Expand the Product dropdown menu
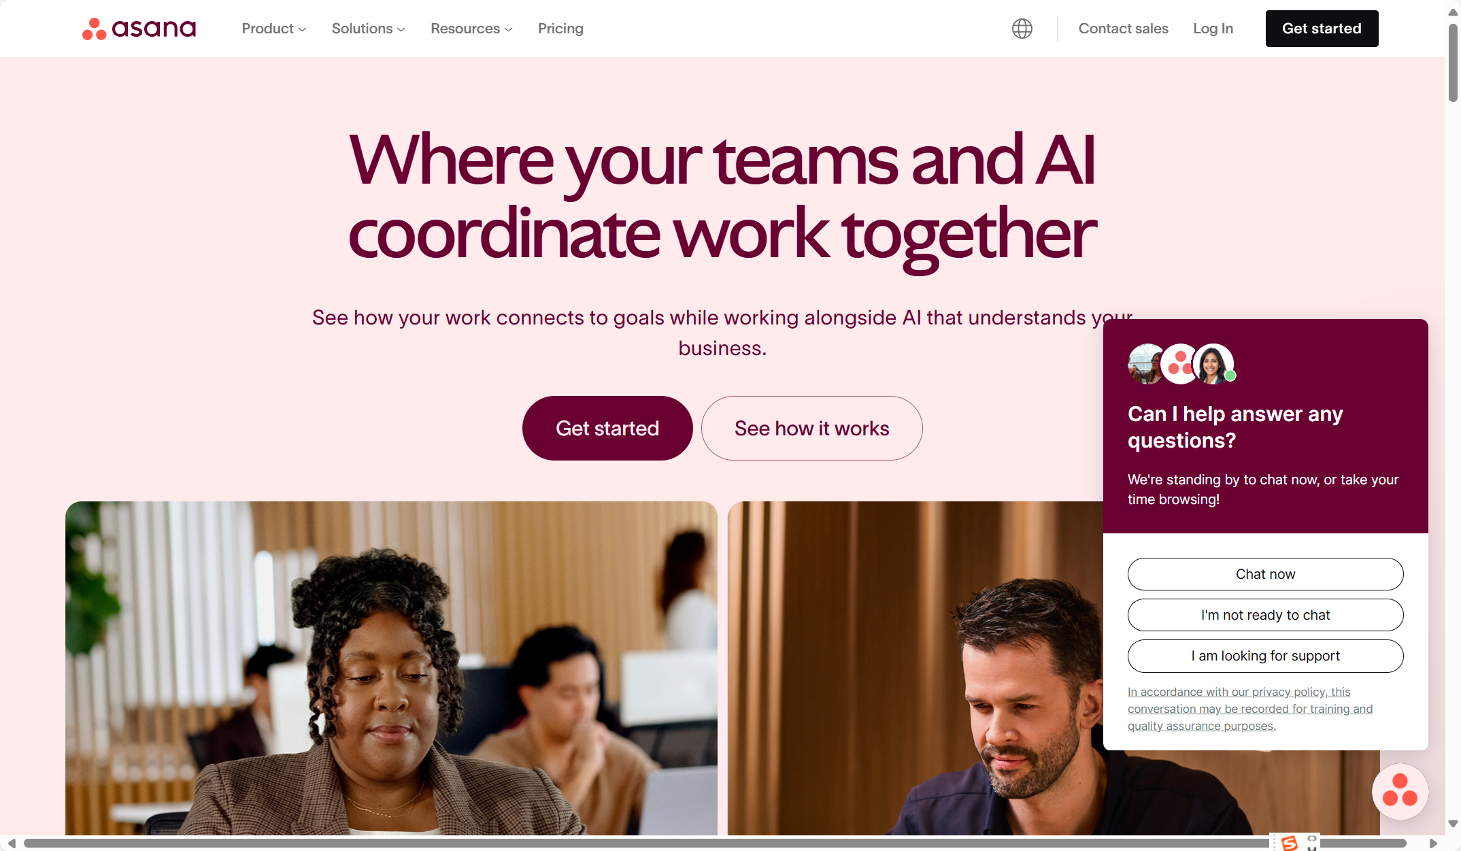This screenshot has height=851, width=1461. click(274, 29)
